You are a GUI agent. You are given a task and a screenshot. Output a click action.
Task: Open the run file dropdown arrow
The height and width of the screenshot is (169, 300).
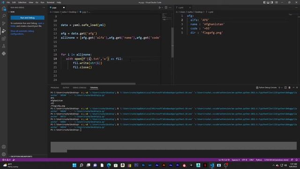pyautogui.click(x=163, y=8)
